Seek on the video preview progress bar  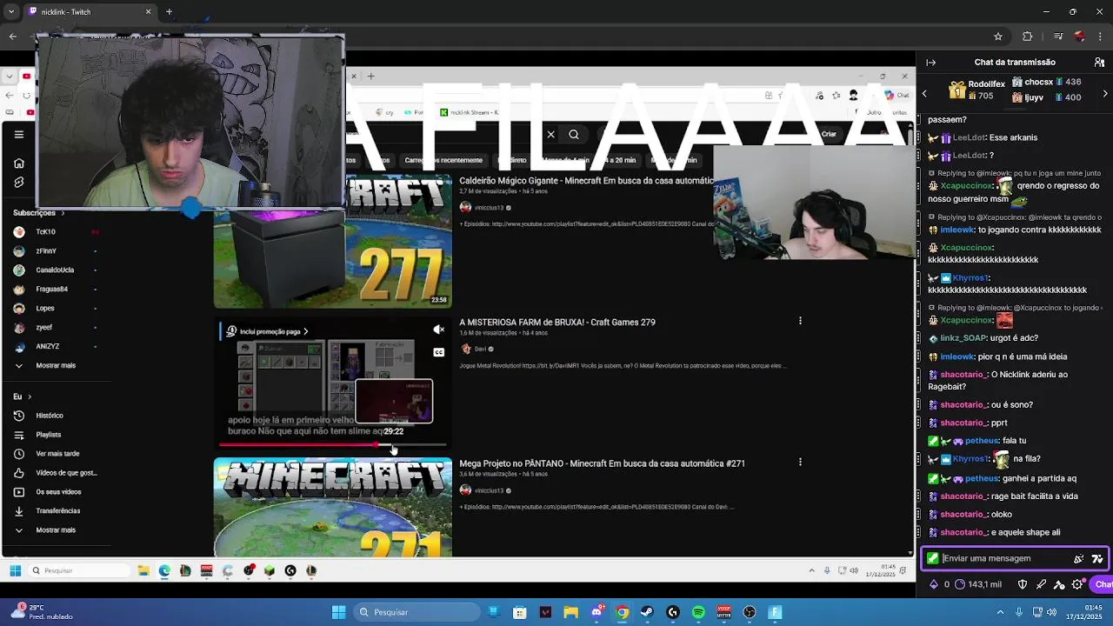(x=333, y=445)
